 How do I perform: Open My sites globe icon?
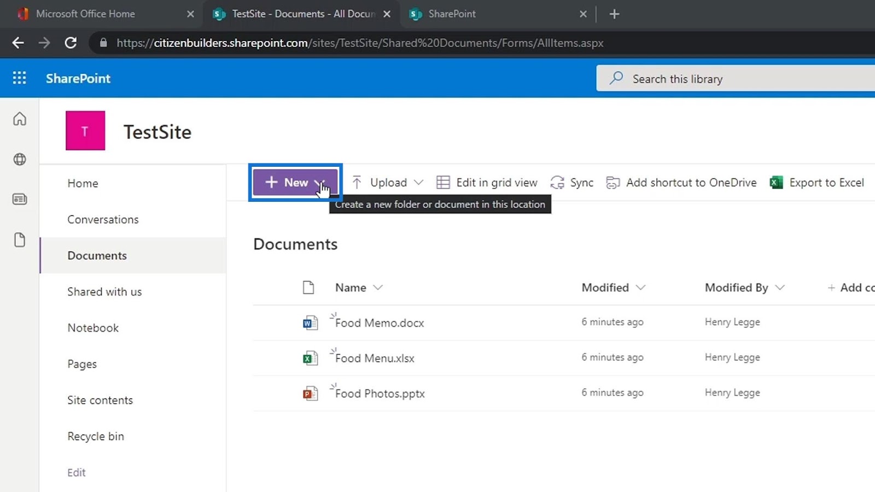(20, 159)
